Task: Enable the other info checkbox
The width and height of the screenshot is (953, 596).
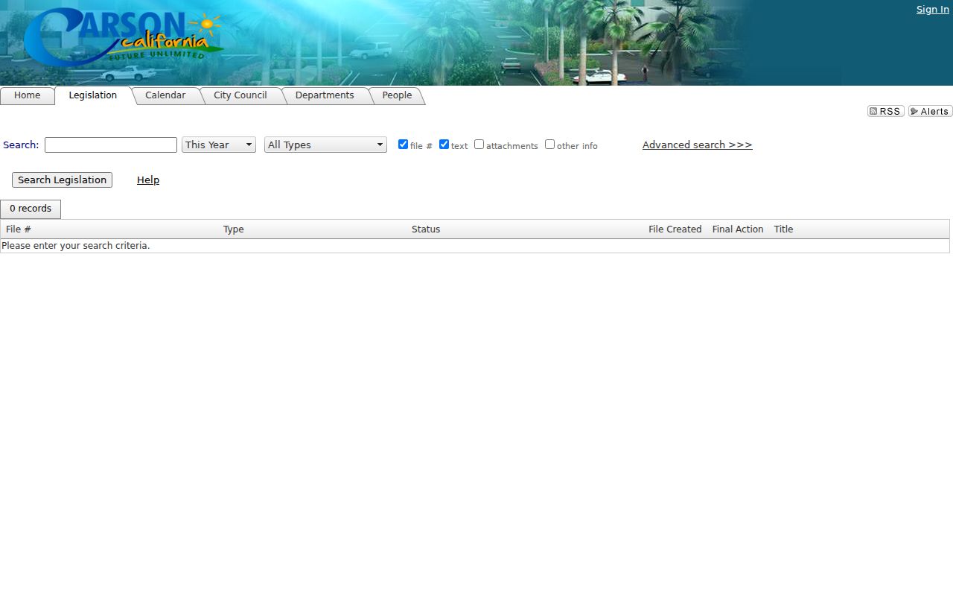Action: [x=549, y=145]
